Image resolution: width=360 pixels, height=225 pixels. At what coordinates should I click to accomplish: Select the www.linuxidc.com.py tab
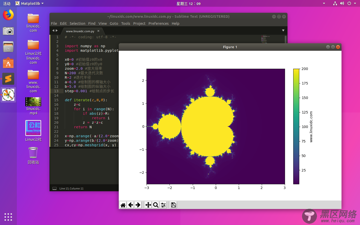click(x=80, y=31)
